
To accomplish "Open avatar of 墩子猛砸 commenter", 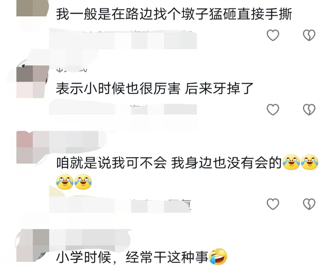I will coord(33,8).
